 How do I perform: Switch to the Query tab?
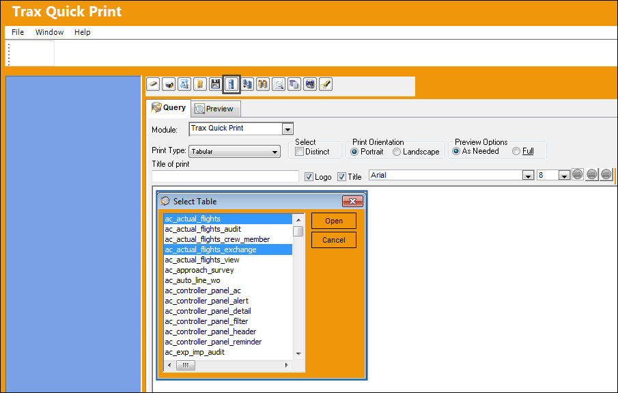pos(169,108)
